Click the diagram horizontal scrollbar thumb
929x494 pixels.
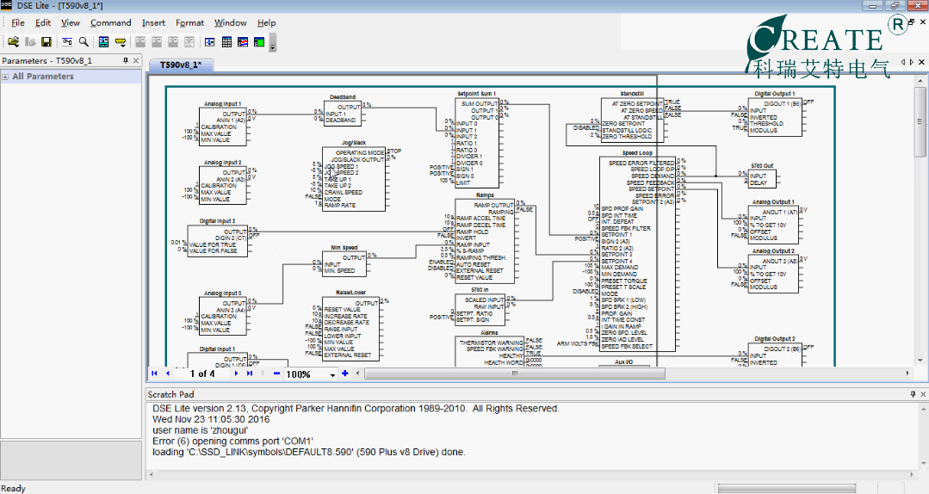click(514, 374)
